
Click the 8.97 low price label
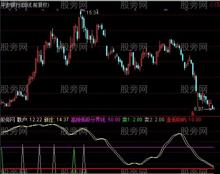(198, 109)
